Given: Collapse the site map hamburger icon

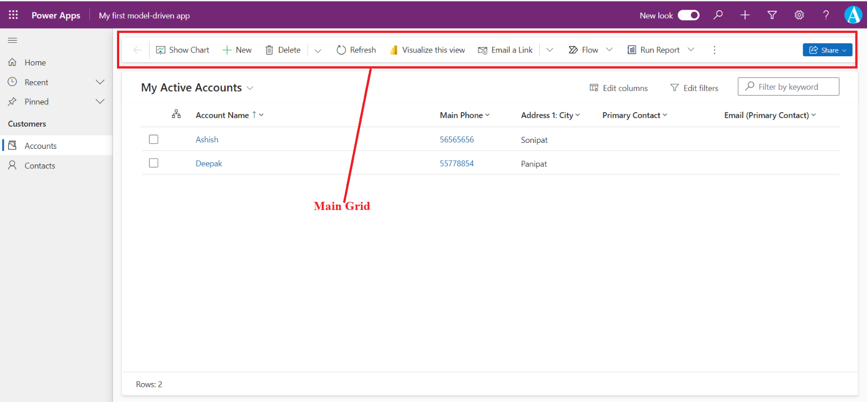Looking at the screenshot, I should click(12, 41).
